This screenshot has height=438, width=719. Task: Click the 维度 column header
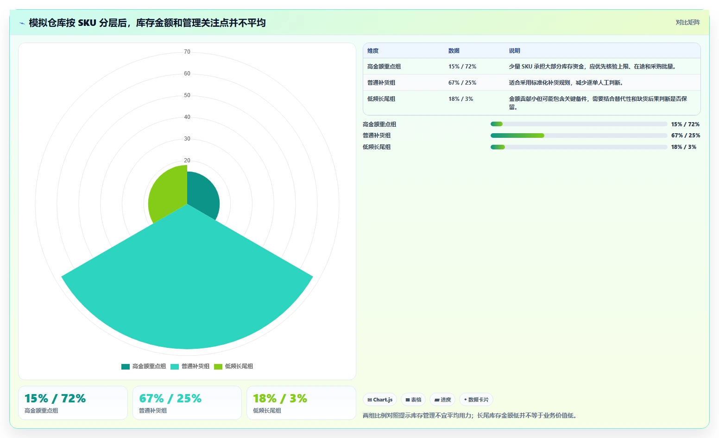373,51
